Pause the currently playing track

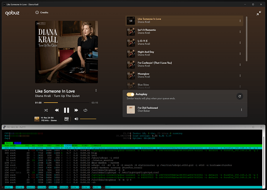tap(66, 110)
